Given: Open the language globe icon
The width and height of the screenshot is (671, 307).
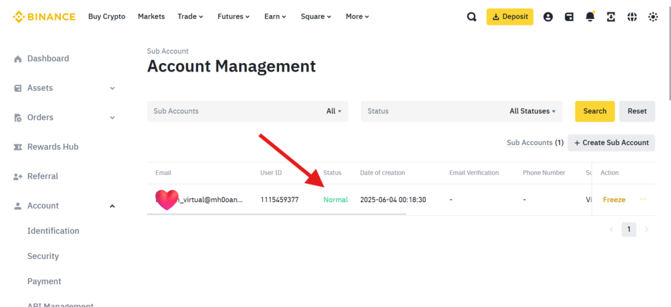Looking at the screenshot, I should pos(632,16).
